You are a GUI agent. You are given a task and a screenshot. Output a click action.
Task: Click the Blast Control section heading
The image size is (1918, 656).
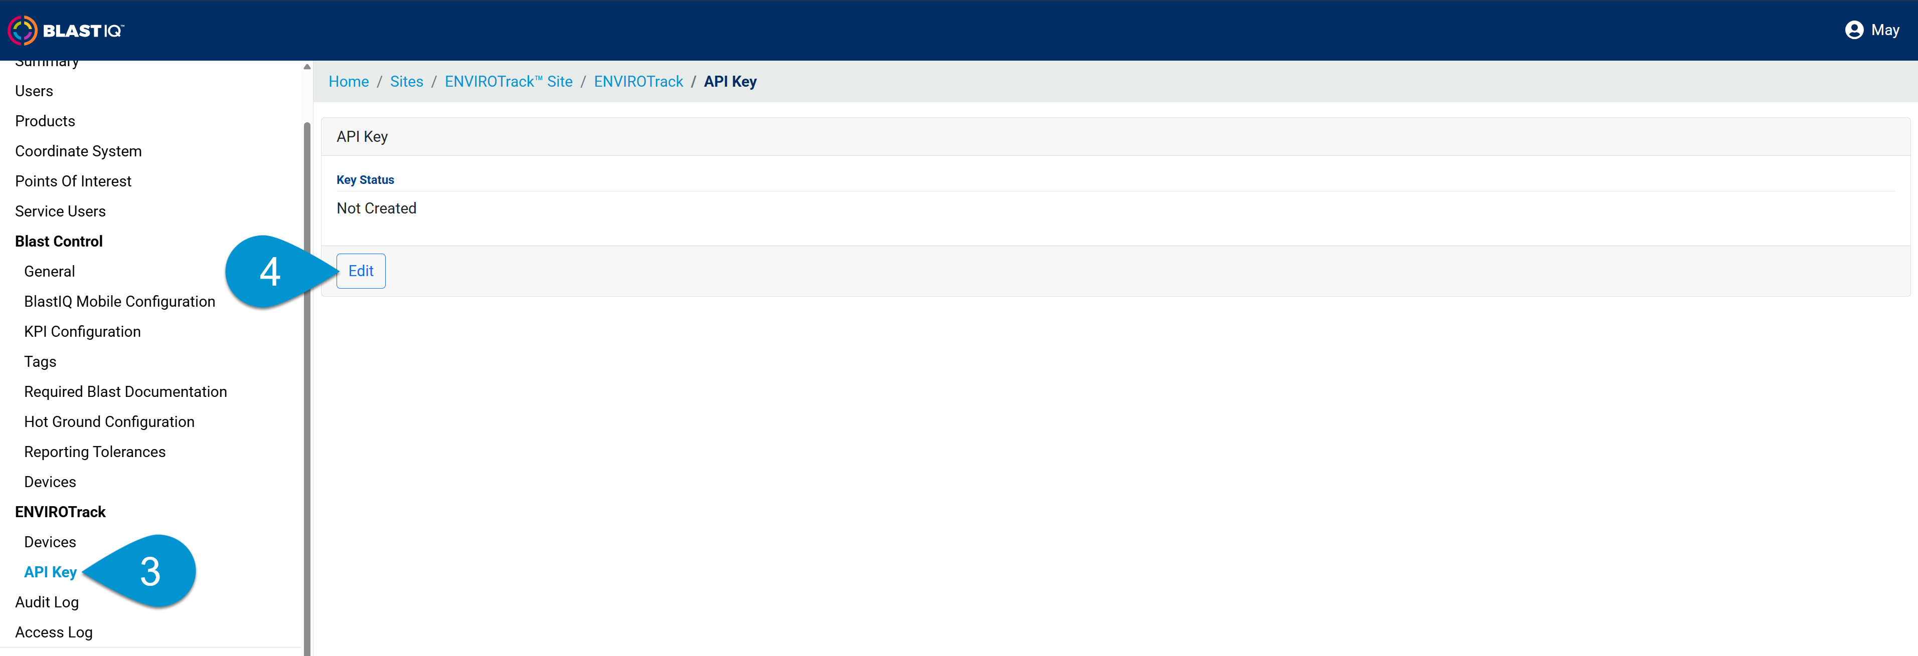click(x=59, y=242)
